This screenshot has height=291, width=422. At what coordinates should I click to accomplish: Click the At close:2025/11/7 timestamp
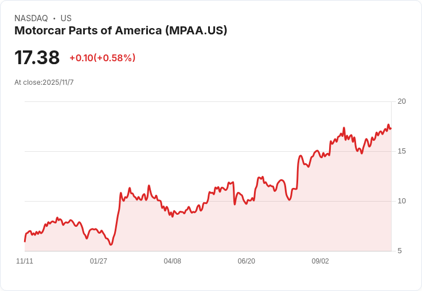coord(44,82)
